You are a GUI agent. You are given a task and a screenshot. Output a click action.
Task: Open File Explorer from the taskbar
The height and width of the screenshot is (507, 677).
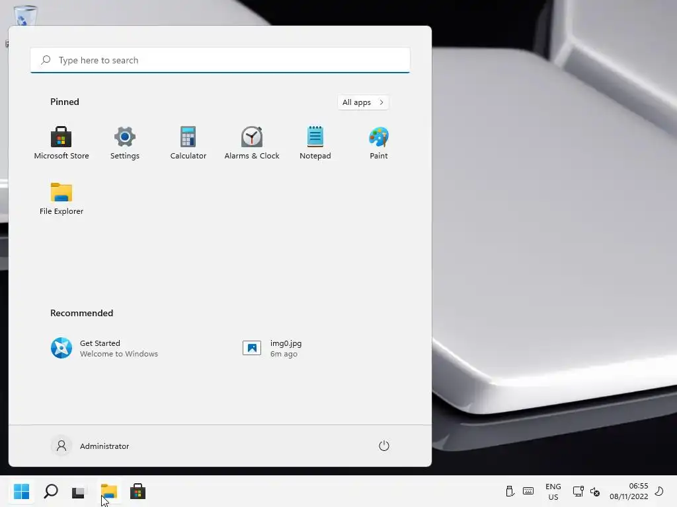tap(109, 491)
